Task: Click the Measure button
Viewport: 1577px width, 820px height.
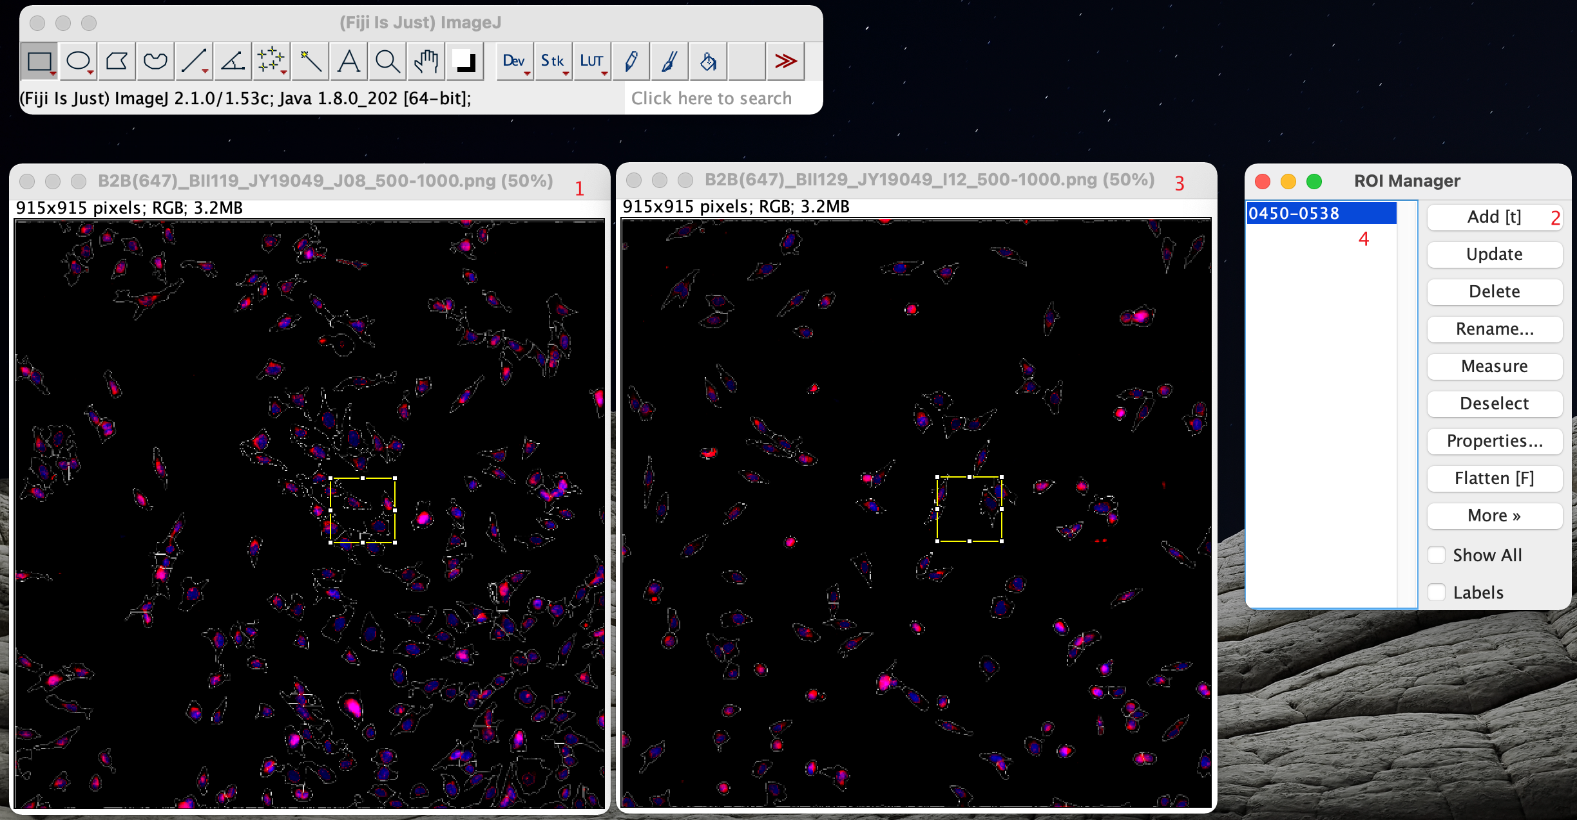Action: pyautogui.click(x=1494, y=366)
